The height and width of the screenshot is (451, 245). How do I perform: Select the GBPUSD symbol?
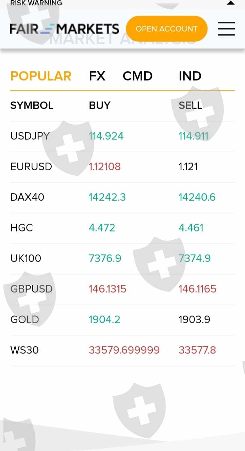coord(32,289)
